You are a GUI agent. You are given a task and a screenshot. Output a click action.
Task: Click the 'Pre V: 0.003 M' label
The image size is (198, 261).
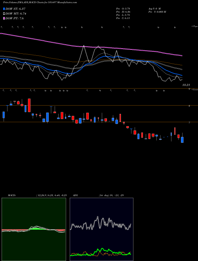click(157, 12)
